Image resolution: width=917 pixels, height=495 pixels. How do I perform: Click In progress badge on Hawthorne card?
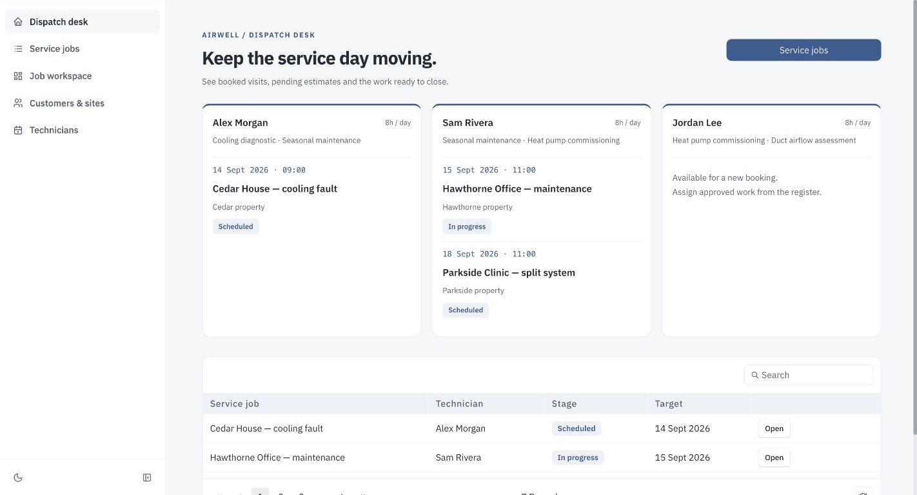(467, 227)
